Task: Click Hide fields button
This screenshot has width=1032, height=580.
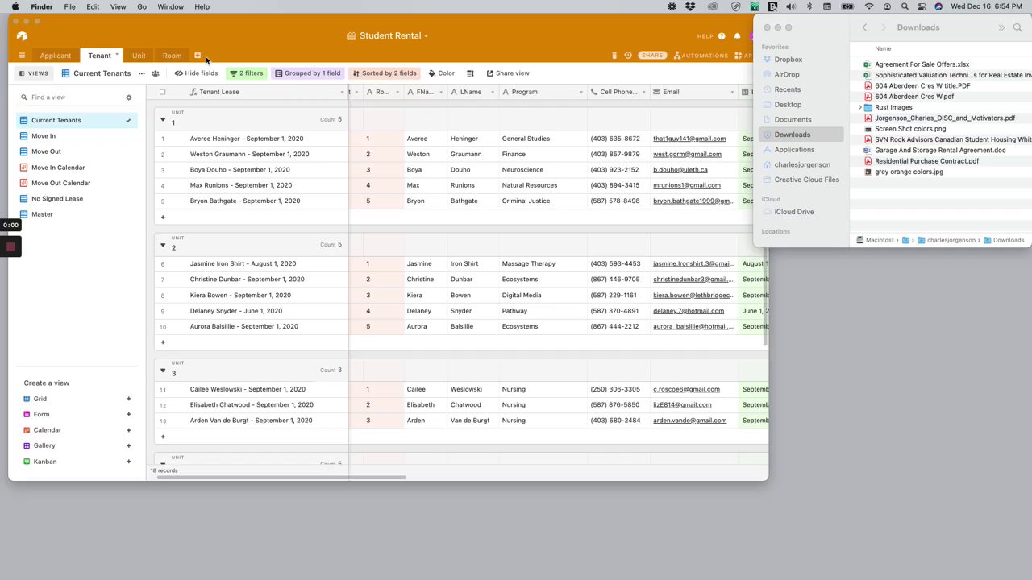Action: point(196,73)
